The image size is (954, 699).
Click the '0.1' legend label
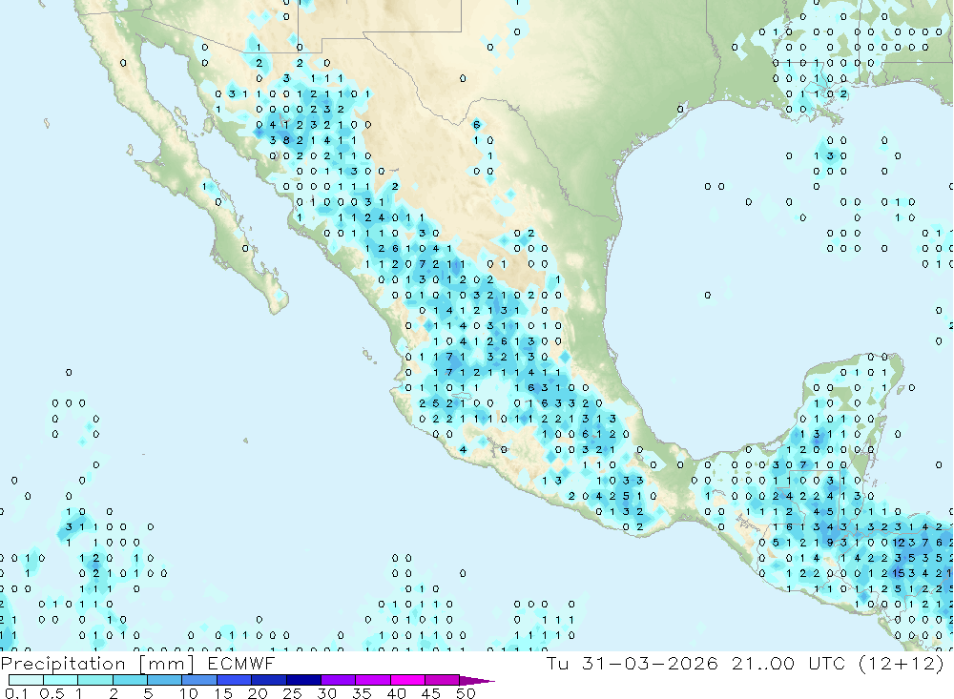[16, 693]
